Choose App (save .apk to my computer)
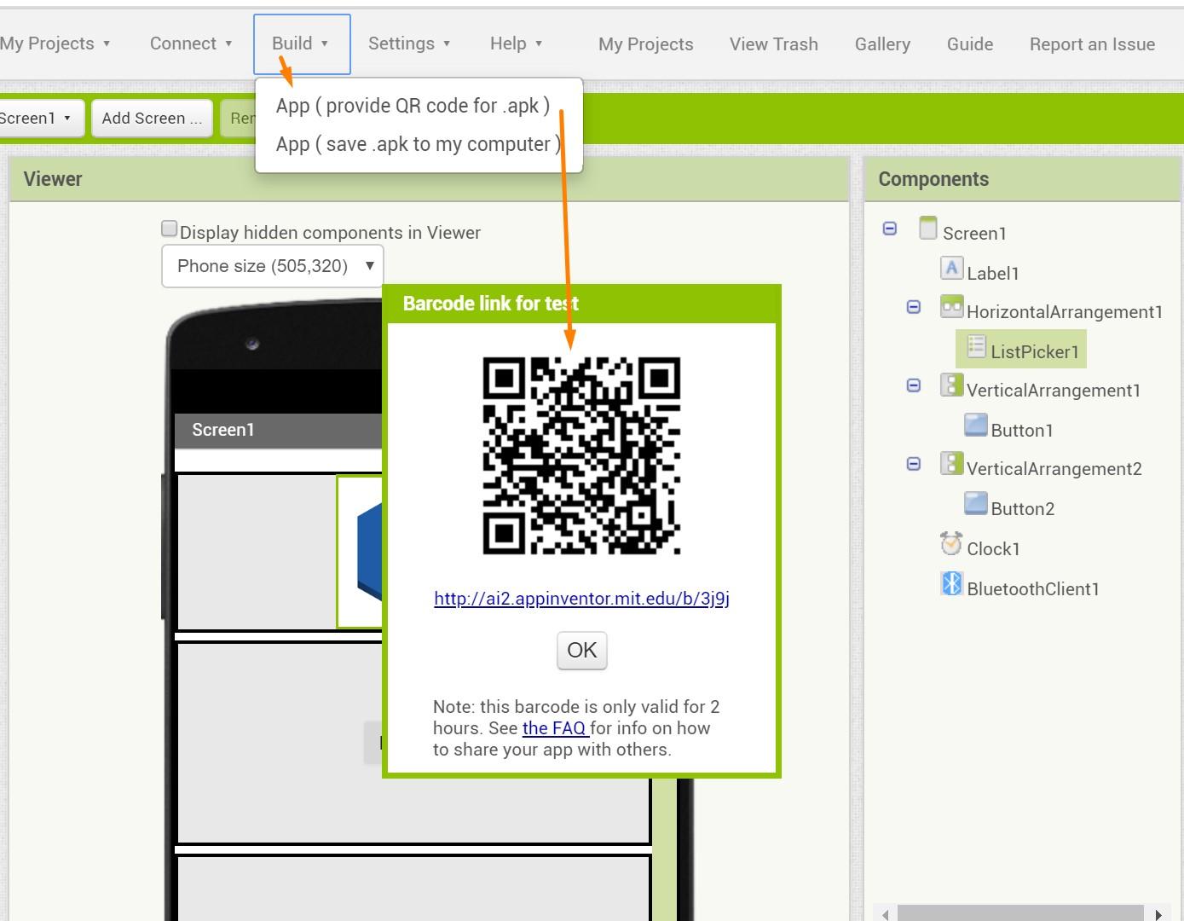 tap(419, 144)
